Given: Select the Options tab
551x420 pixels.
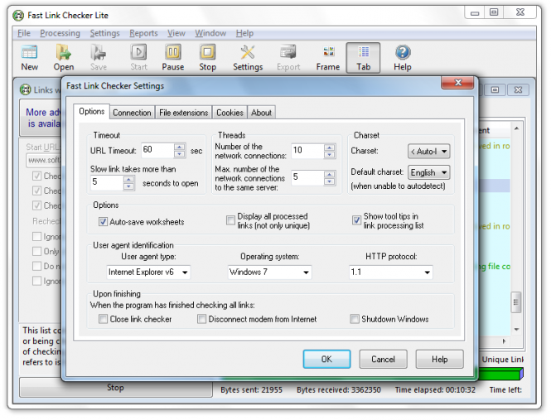Looking at the screenshot, I should point(92,111).
